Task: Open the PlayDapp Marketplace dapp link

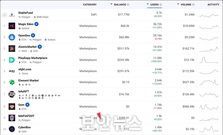Action: coord(33,58)
